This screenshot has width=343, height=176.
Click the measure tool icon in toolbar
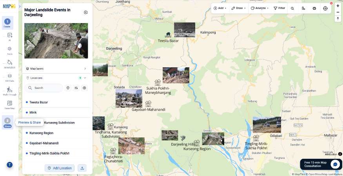[x=303, y=8]
